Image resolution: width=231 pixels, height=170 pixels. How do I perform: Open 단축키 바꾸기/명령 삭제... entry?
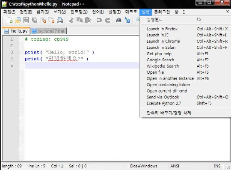click(x=186, y=113)
